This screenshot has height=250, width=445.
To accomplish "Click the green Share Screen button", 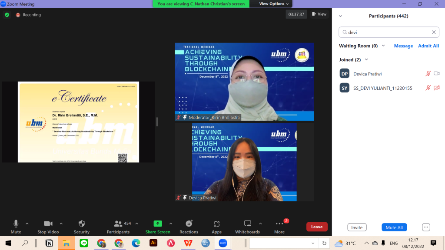I will (x=158, y=227).
